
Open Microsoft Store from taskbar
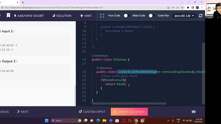(x=117, y=121)
